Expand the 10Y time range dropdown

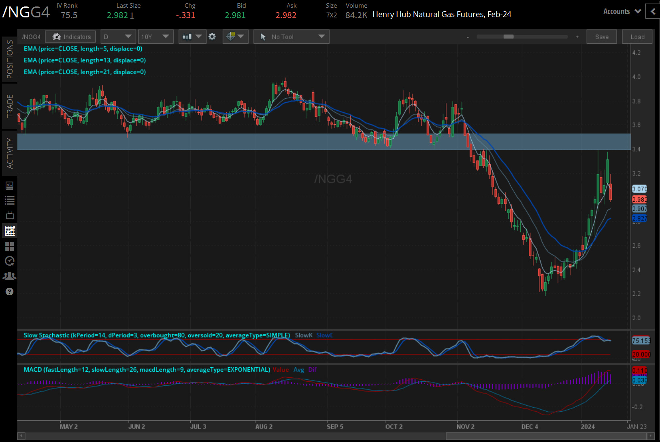(x=155, y=37)
